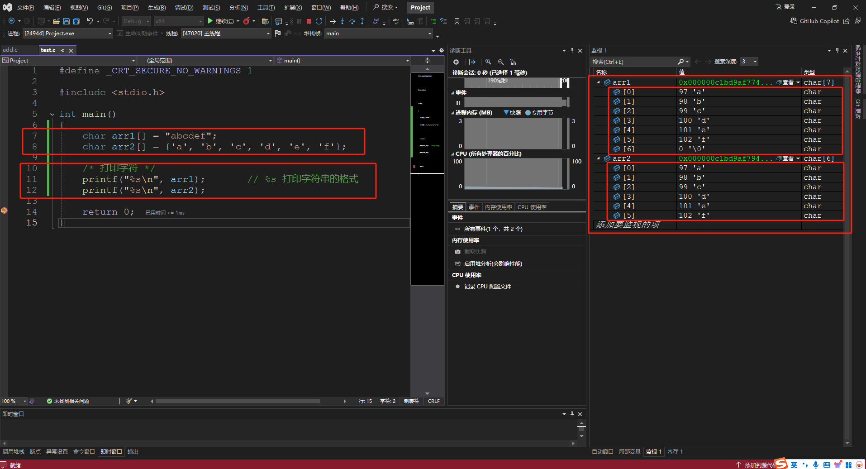Click the Save All toolbar icon
This screenshot has height=469, width=866.
tap(76, 21)
